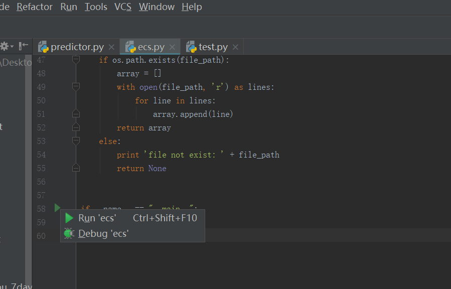Switch to the predictor.py tab
Viewport: 451px width, 289px height.
pyautogui.click(x=77, y=47)
